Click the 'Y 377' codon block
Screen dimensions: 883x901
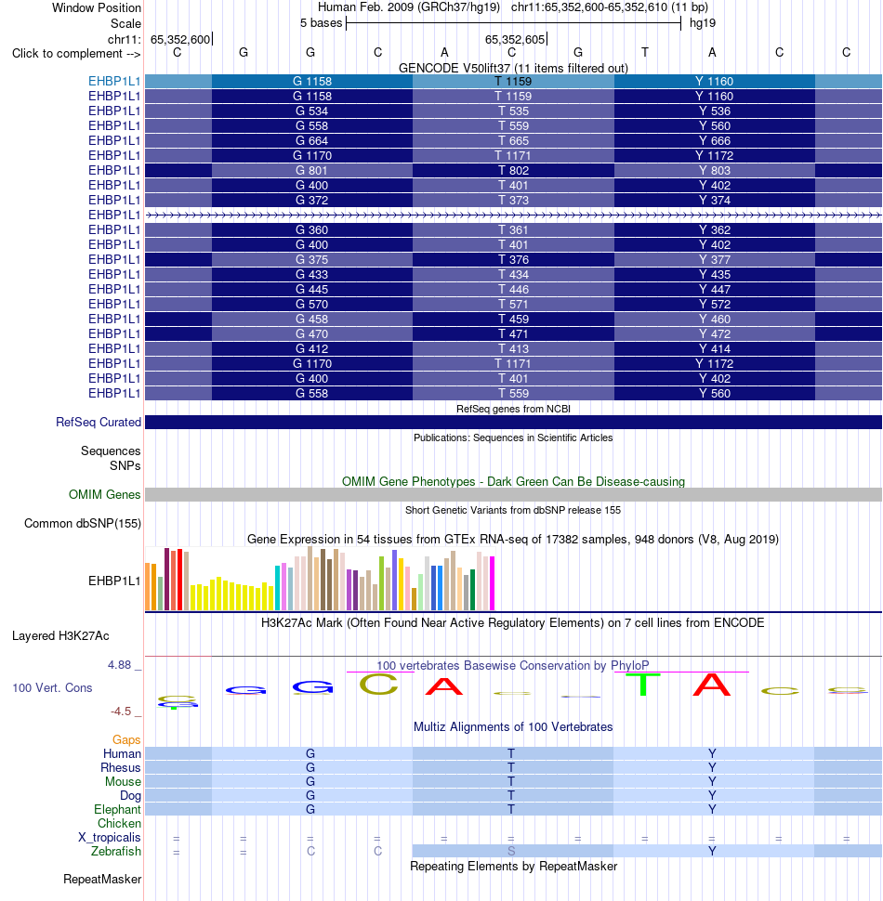pos(715,260)
